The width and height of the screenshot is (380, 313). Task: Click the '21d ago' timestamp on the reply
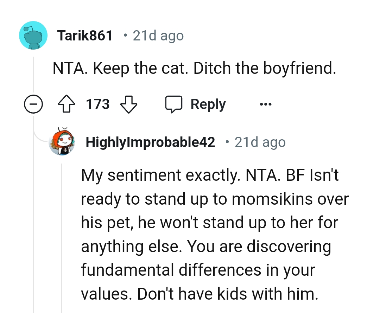pyautogui.click(x=260, y=142)
